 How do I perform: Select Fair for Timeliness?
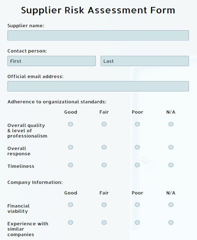104,165
